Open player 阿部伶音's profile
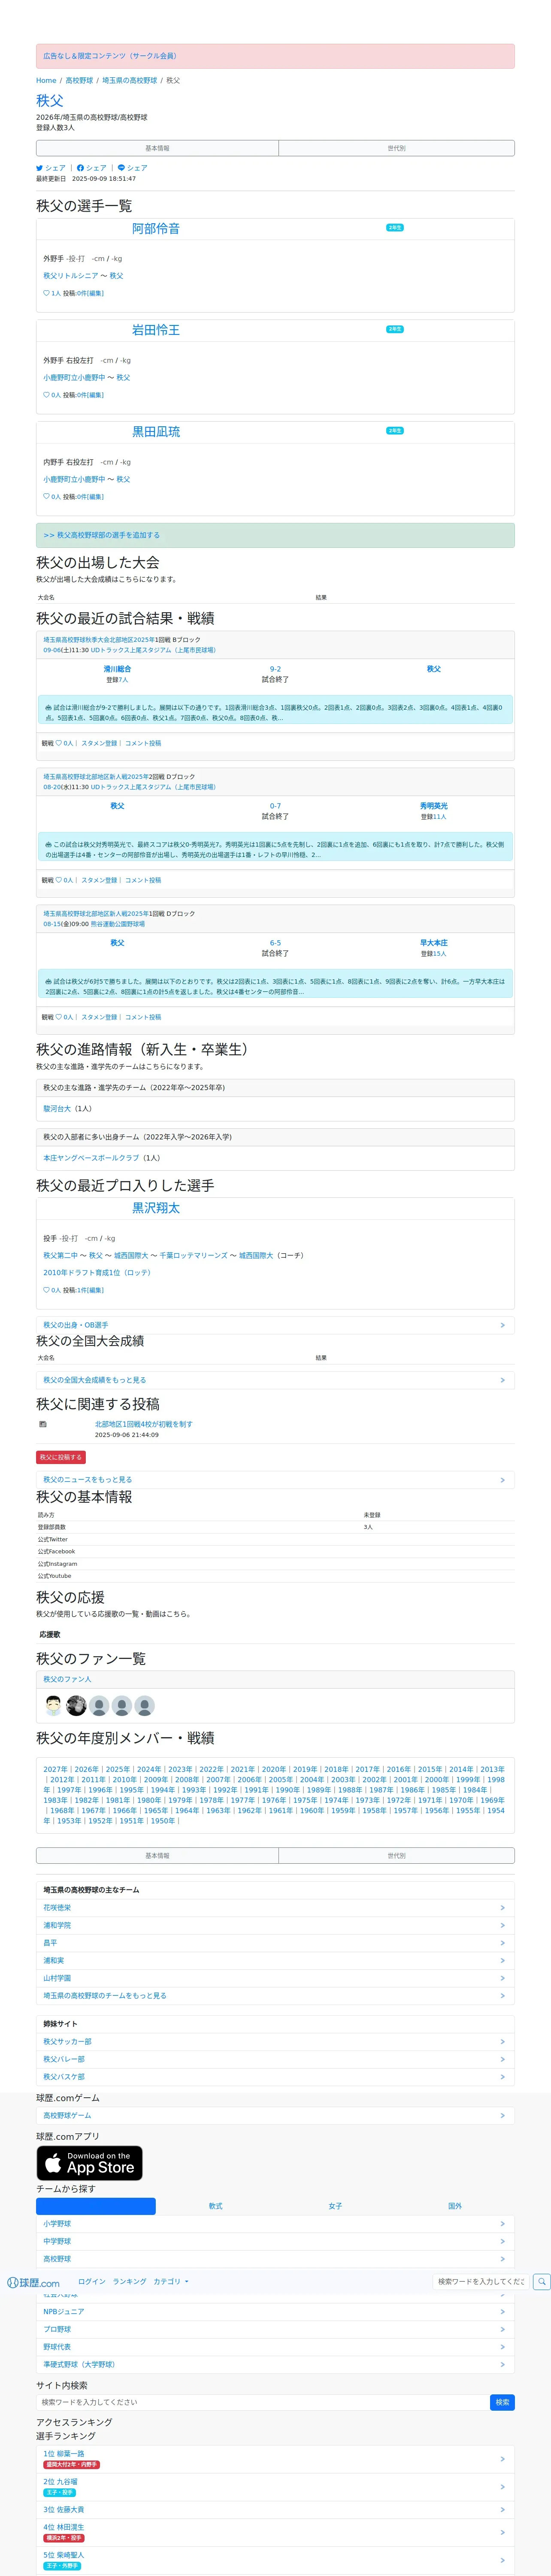Image resolution: width=551 pixels, height=2576 pixels. (156, 228)
